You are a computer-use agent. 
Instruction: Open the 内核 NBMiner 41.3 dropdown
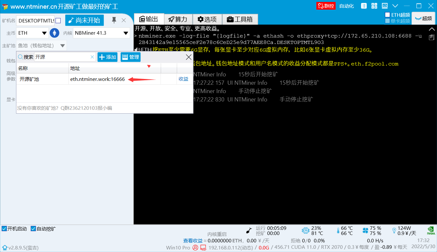(x=101, y=33)
